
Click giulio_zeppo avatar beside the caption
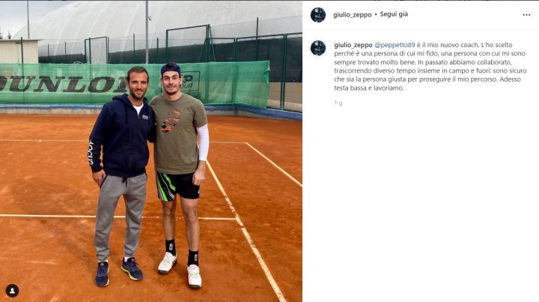[x=318, y=48]
